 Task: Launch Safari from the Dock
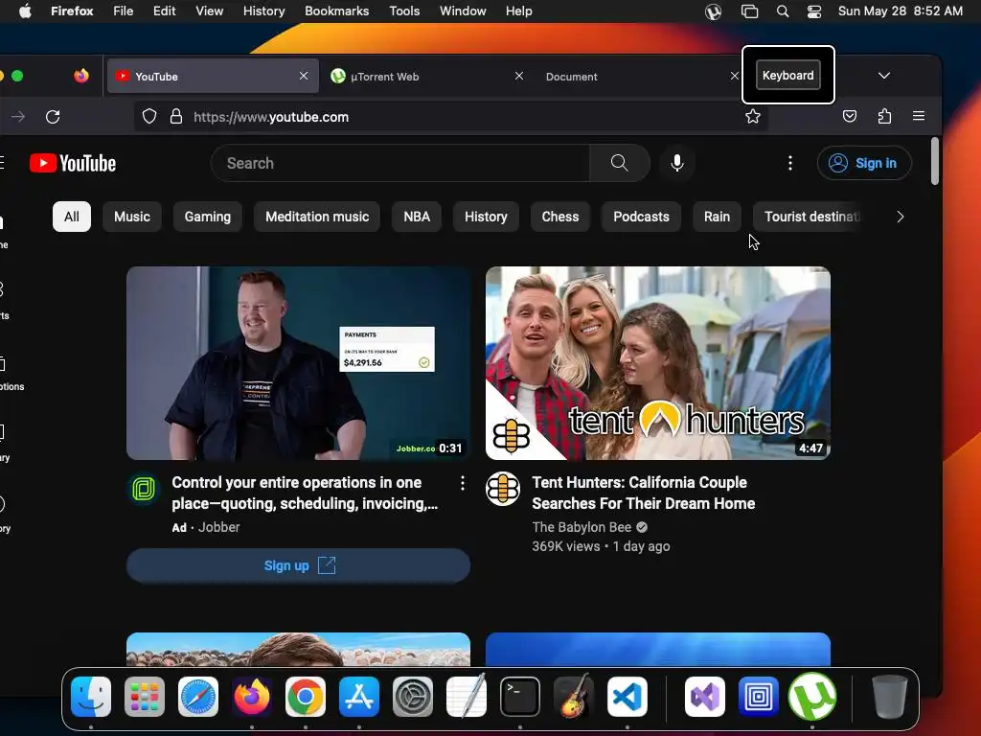pos(198,697)
